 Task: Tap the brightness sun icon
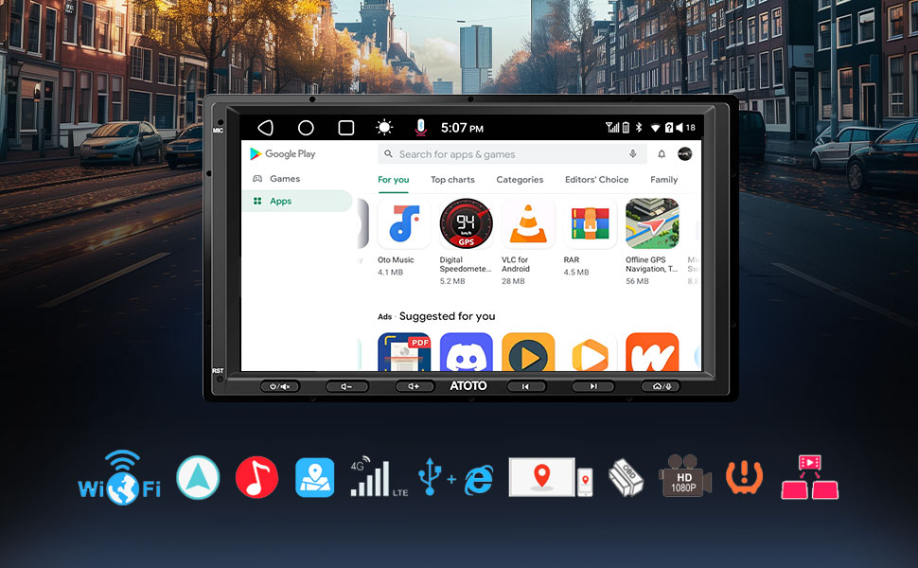tap(384, 128)
